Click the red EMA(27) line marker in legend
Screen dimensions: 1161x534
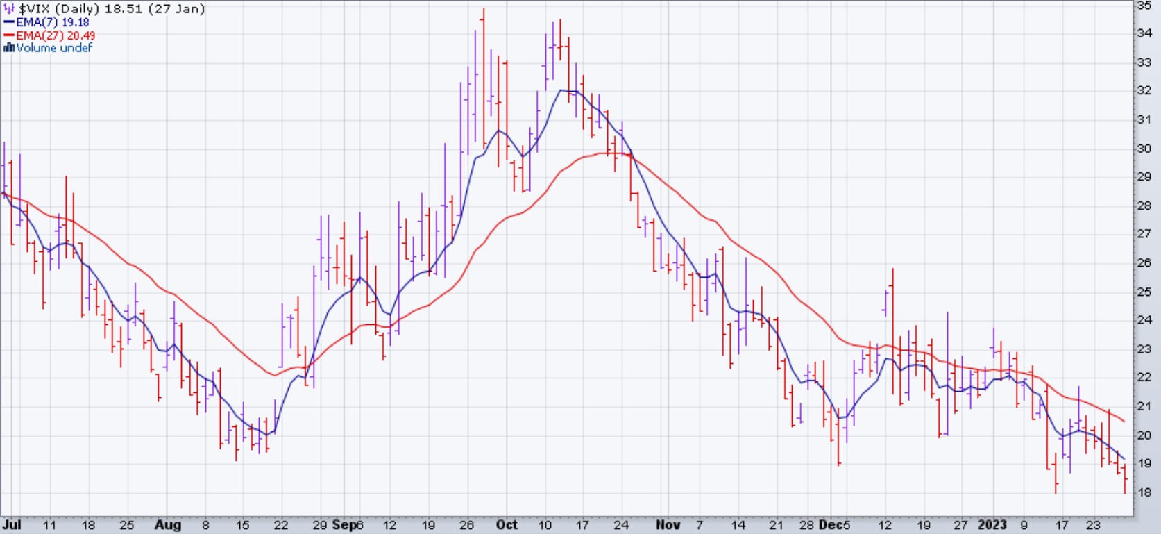[x=9, y=35]
